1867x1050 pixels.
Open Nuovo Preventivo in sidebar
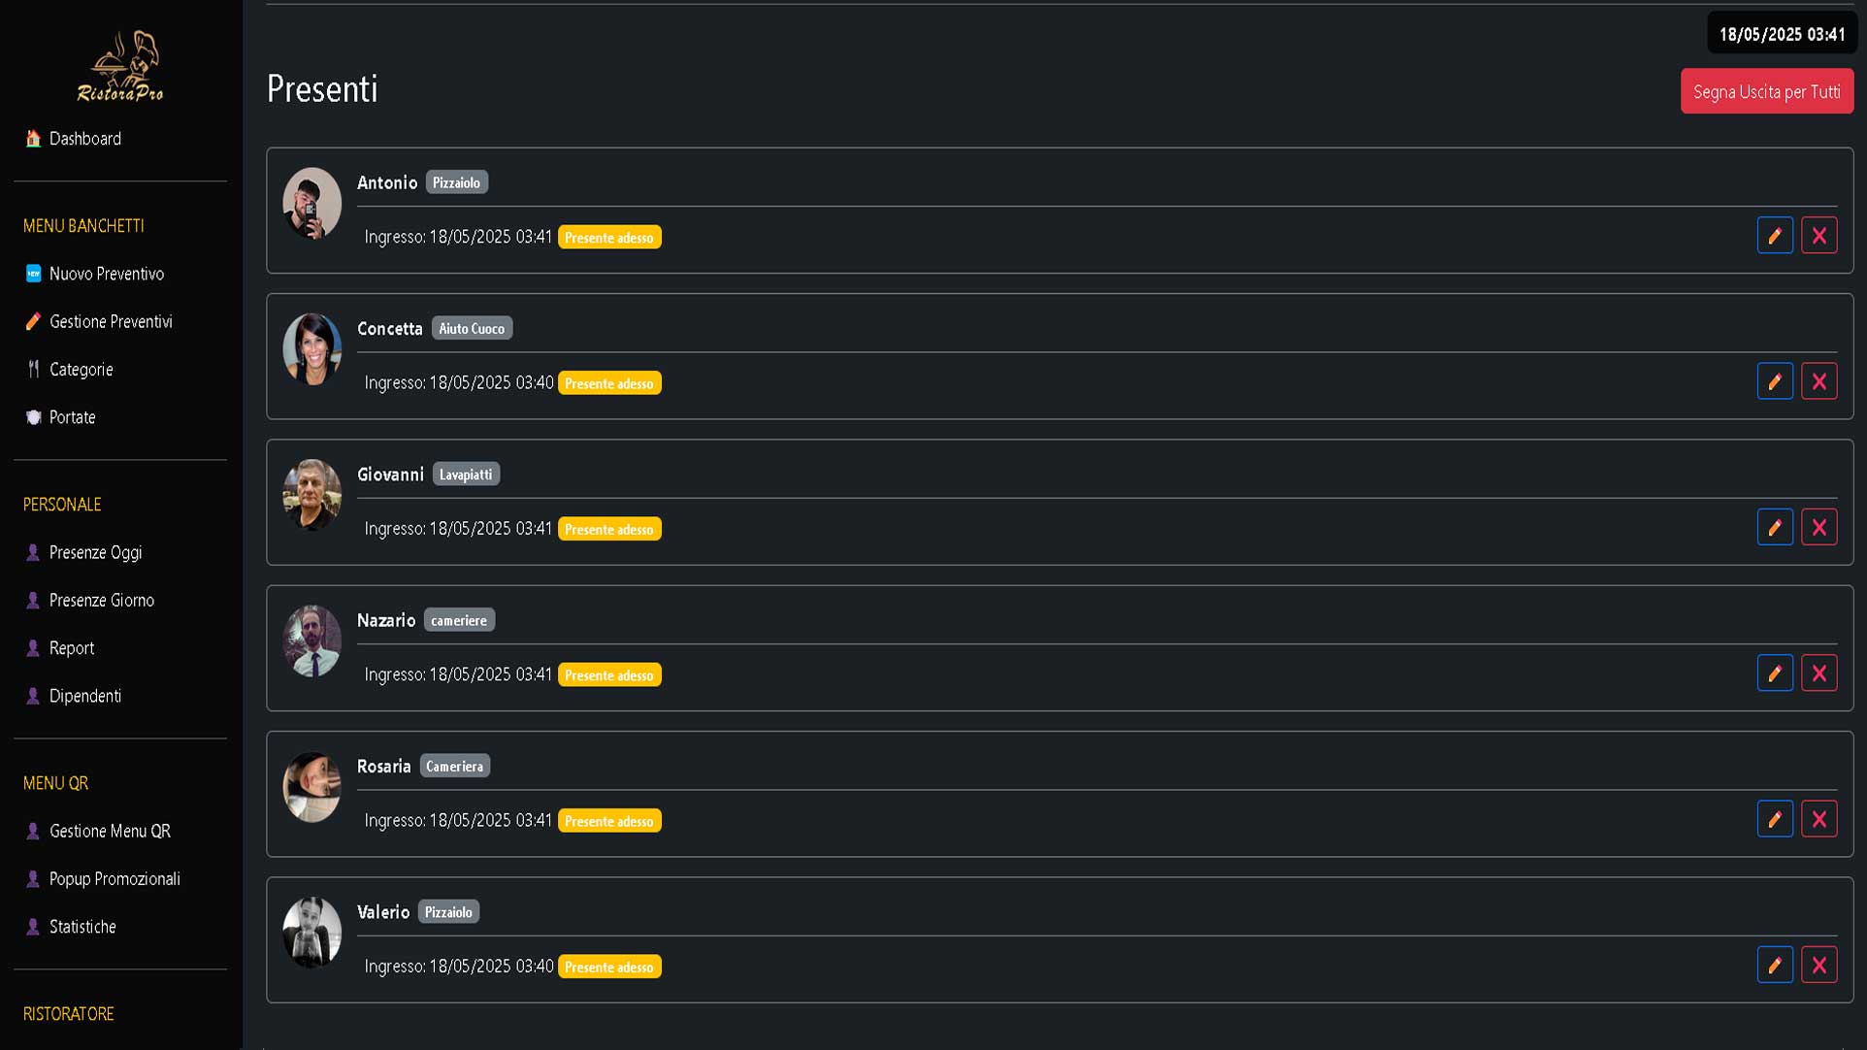106,274
